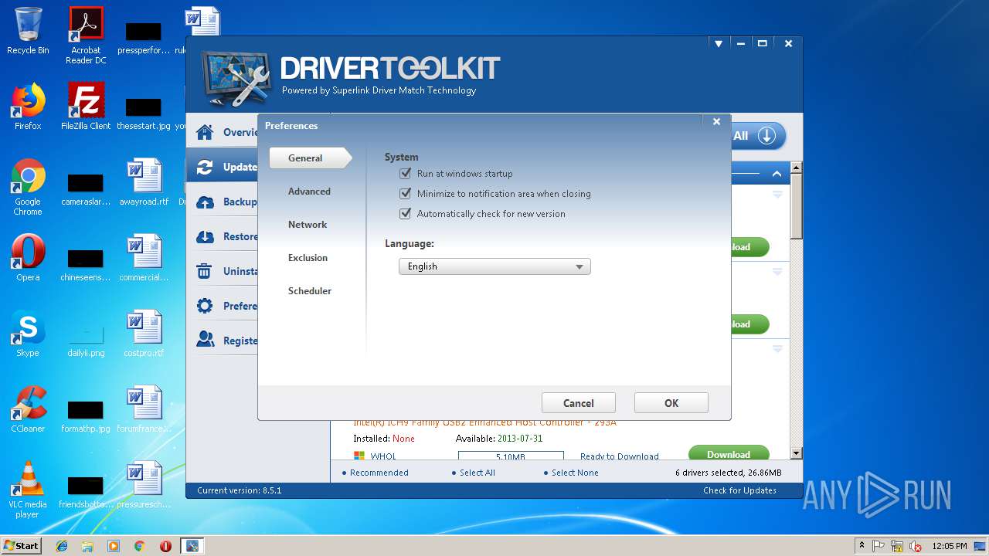Viewport: 989px width, 556px height.
Task: Toggle Automatically check for new version
Action: tap(405, 214)
